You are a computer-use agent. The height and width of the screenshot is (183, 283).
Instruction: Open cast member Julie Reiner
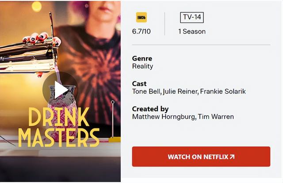point(180,91)
